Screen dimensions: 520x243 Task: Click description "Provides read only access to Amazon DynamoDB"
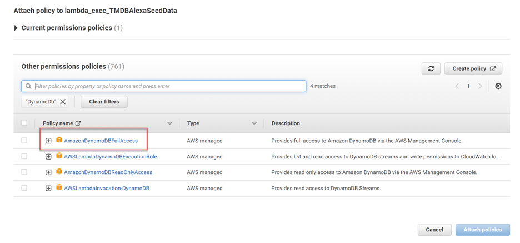click(374, 172)
